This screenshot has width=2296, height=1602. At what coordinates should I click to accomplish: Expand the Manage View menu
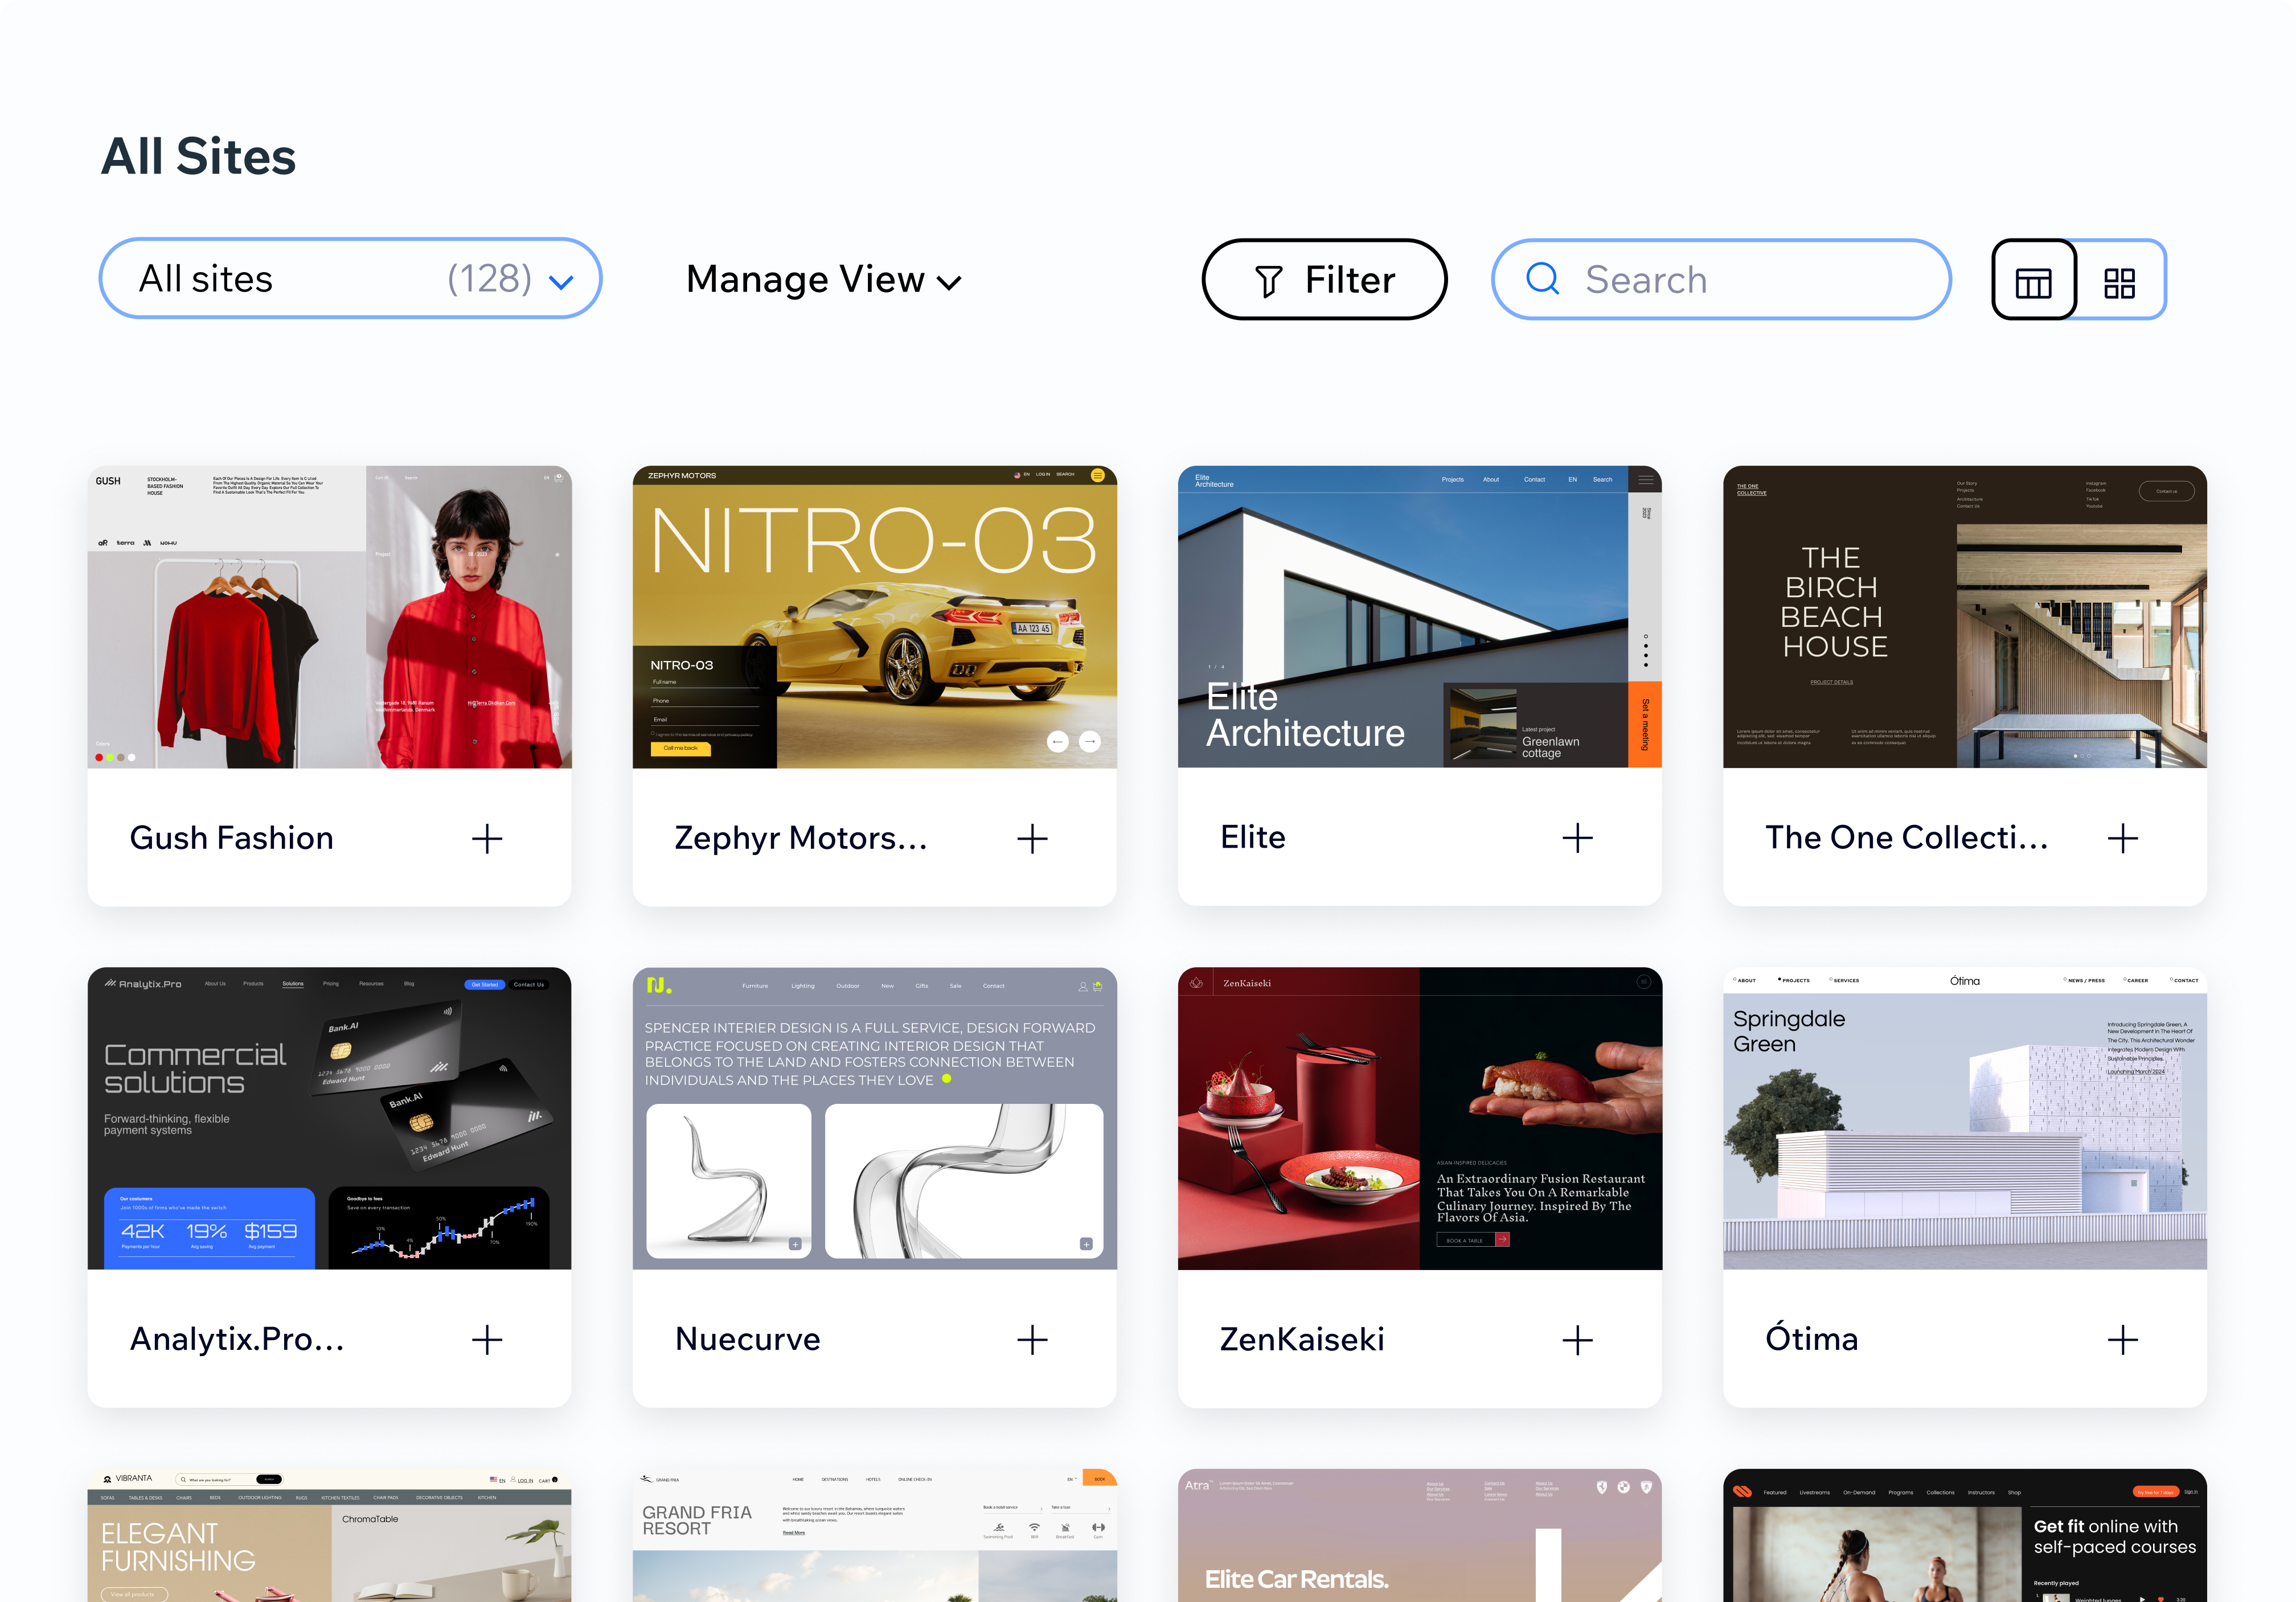pyautogui.click(x=824, y=280)
